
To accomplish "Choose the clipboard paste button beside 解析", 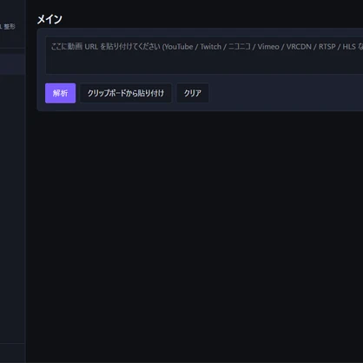I will pyautogui.click(x=126, y=93).
